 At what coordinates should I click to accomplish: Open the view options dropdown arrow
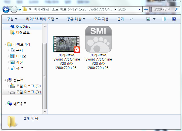pyautogui.click(x=154, y=19)
